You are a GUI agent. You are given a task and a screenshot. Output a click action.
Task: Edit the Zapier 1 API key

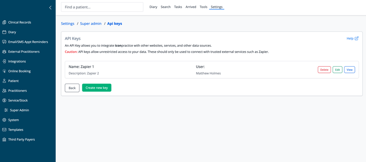[x=337, y=70]
